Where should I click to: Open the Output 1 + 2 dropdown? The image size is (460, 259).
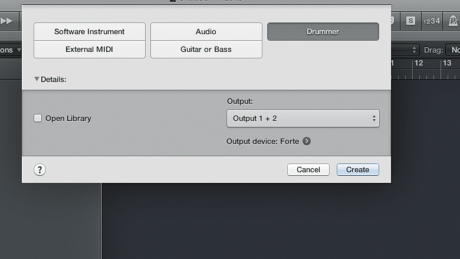pyautogui.click(x=303, y=118)
